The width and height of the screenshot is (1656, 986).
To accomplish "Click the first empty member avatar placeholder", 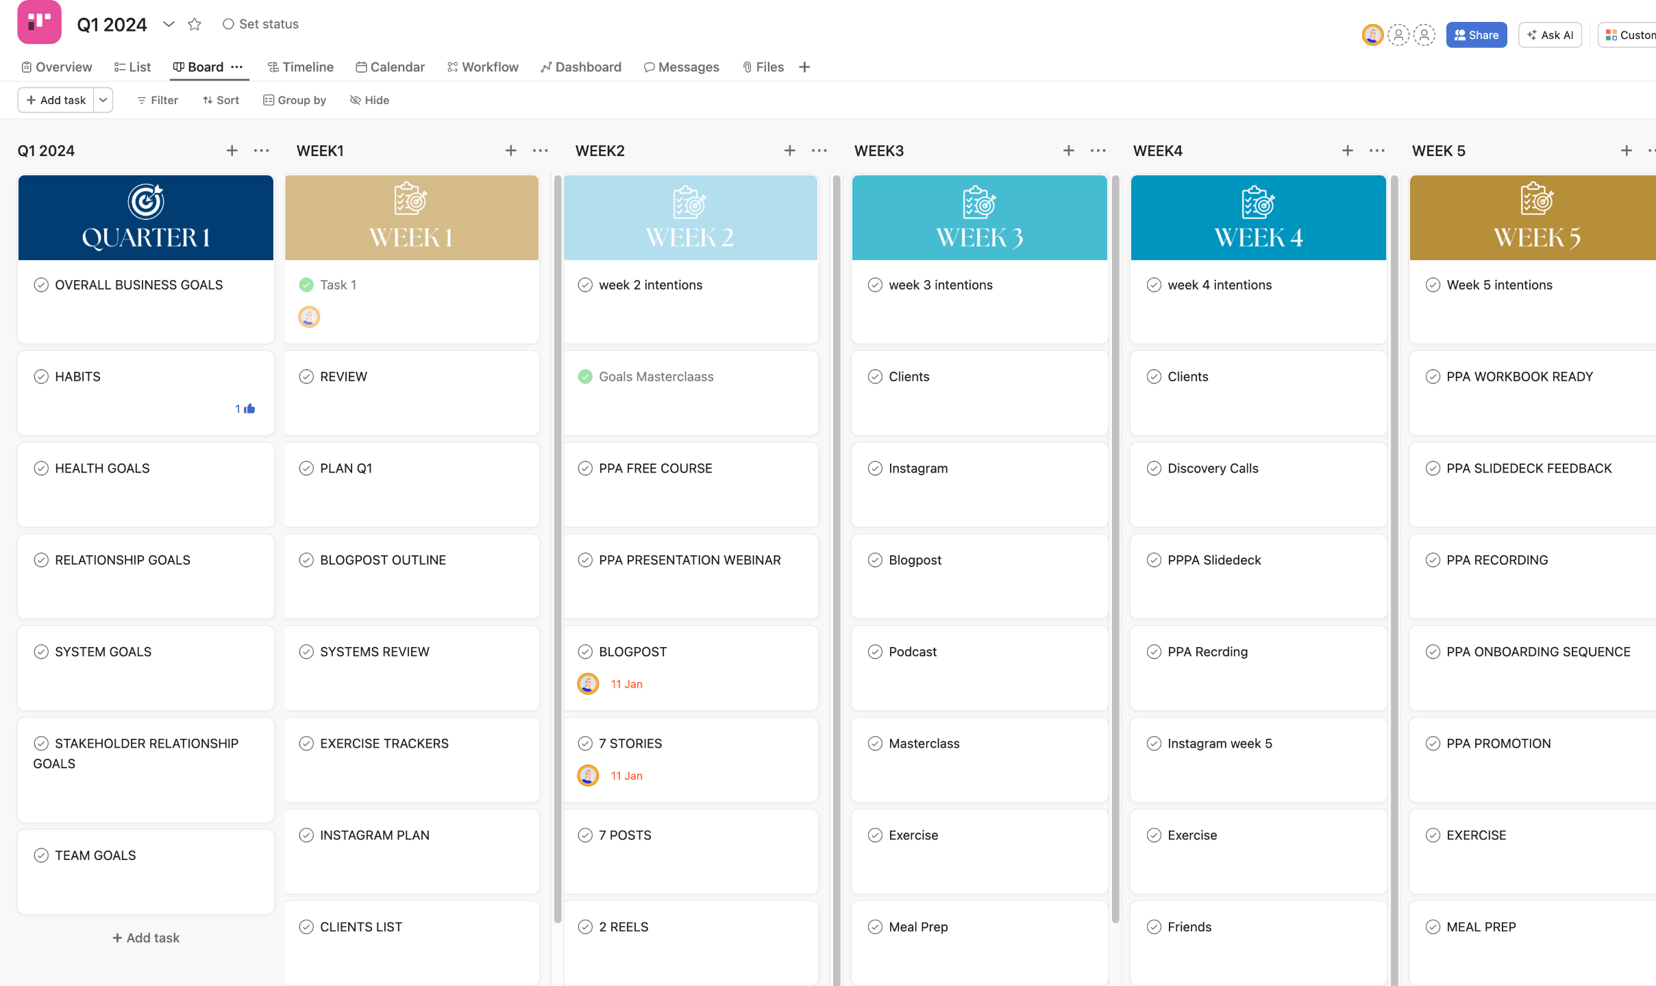I will (1398, 35).
